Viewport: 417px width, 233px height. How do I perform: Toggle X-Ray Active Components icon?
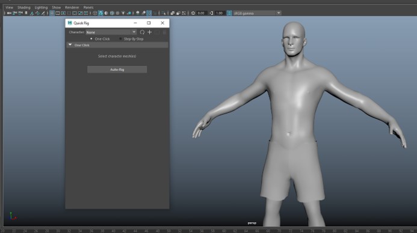click(x=178, y=13)
